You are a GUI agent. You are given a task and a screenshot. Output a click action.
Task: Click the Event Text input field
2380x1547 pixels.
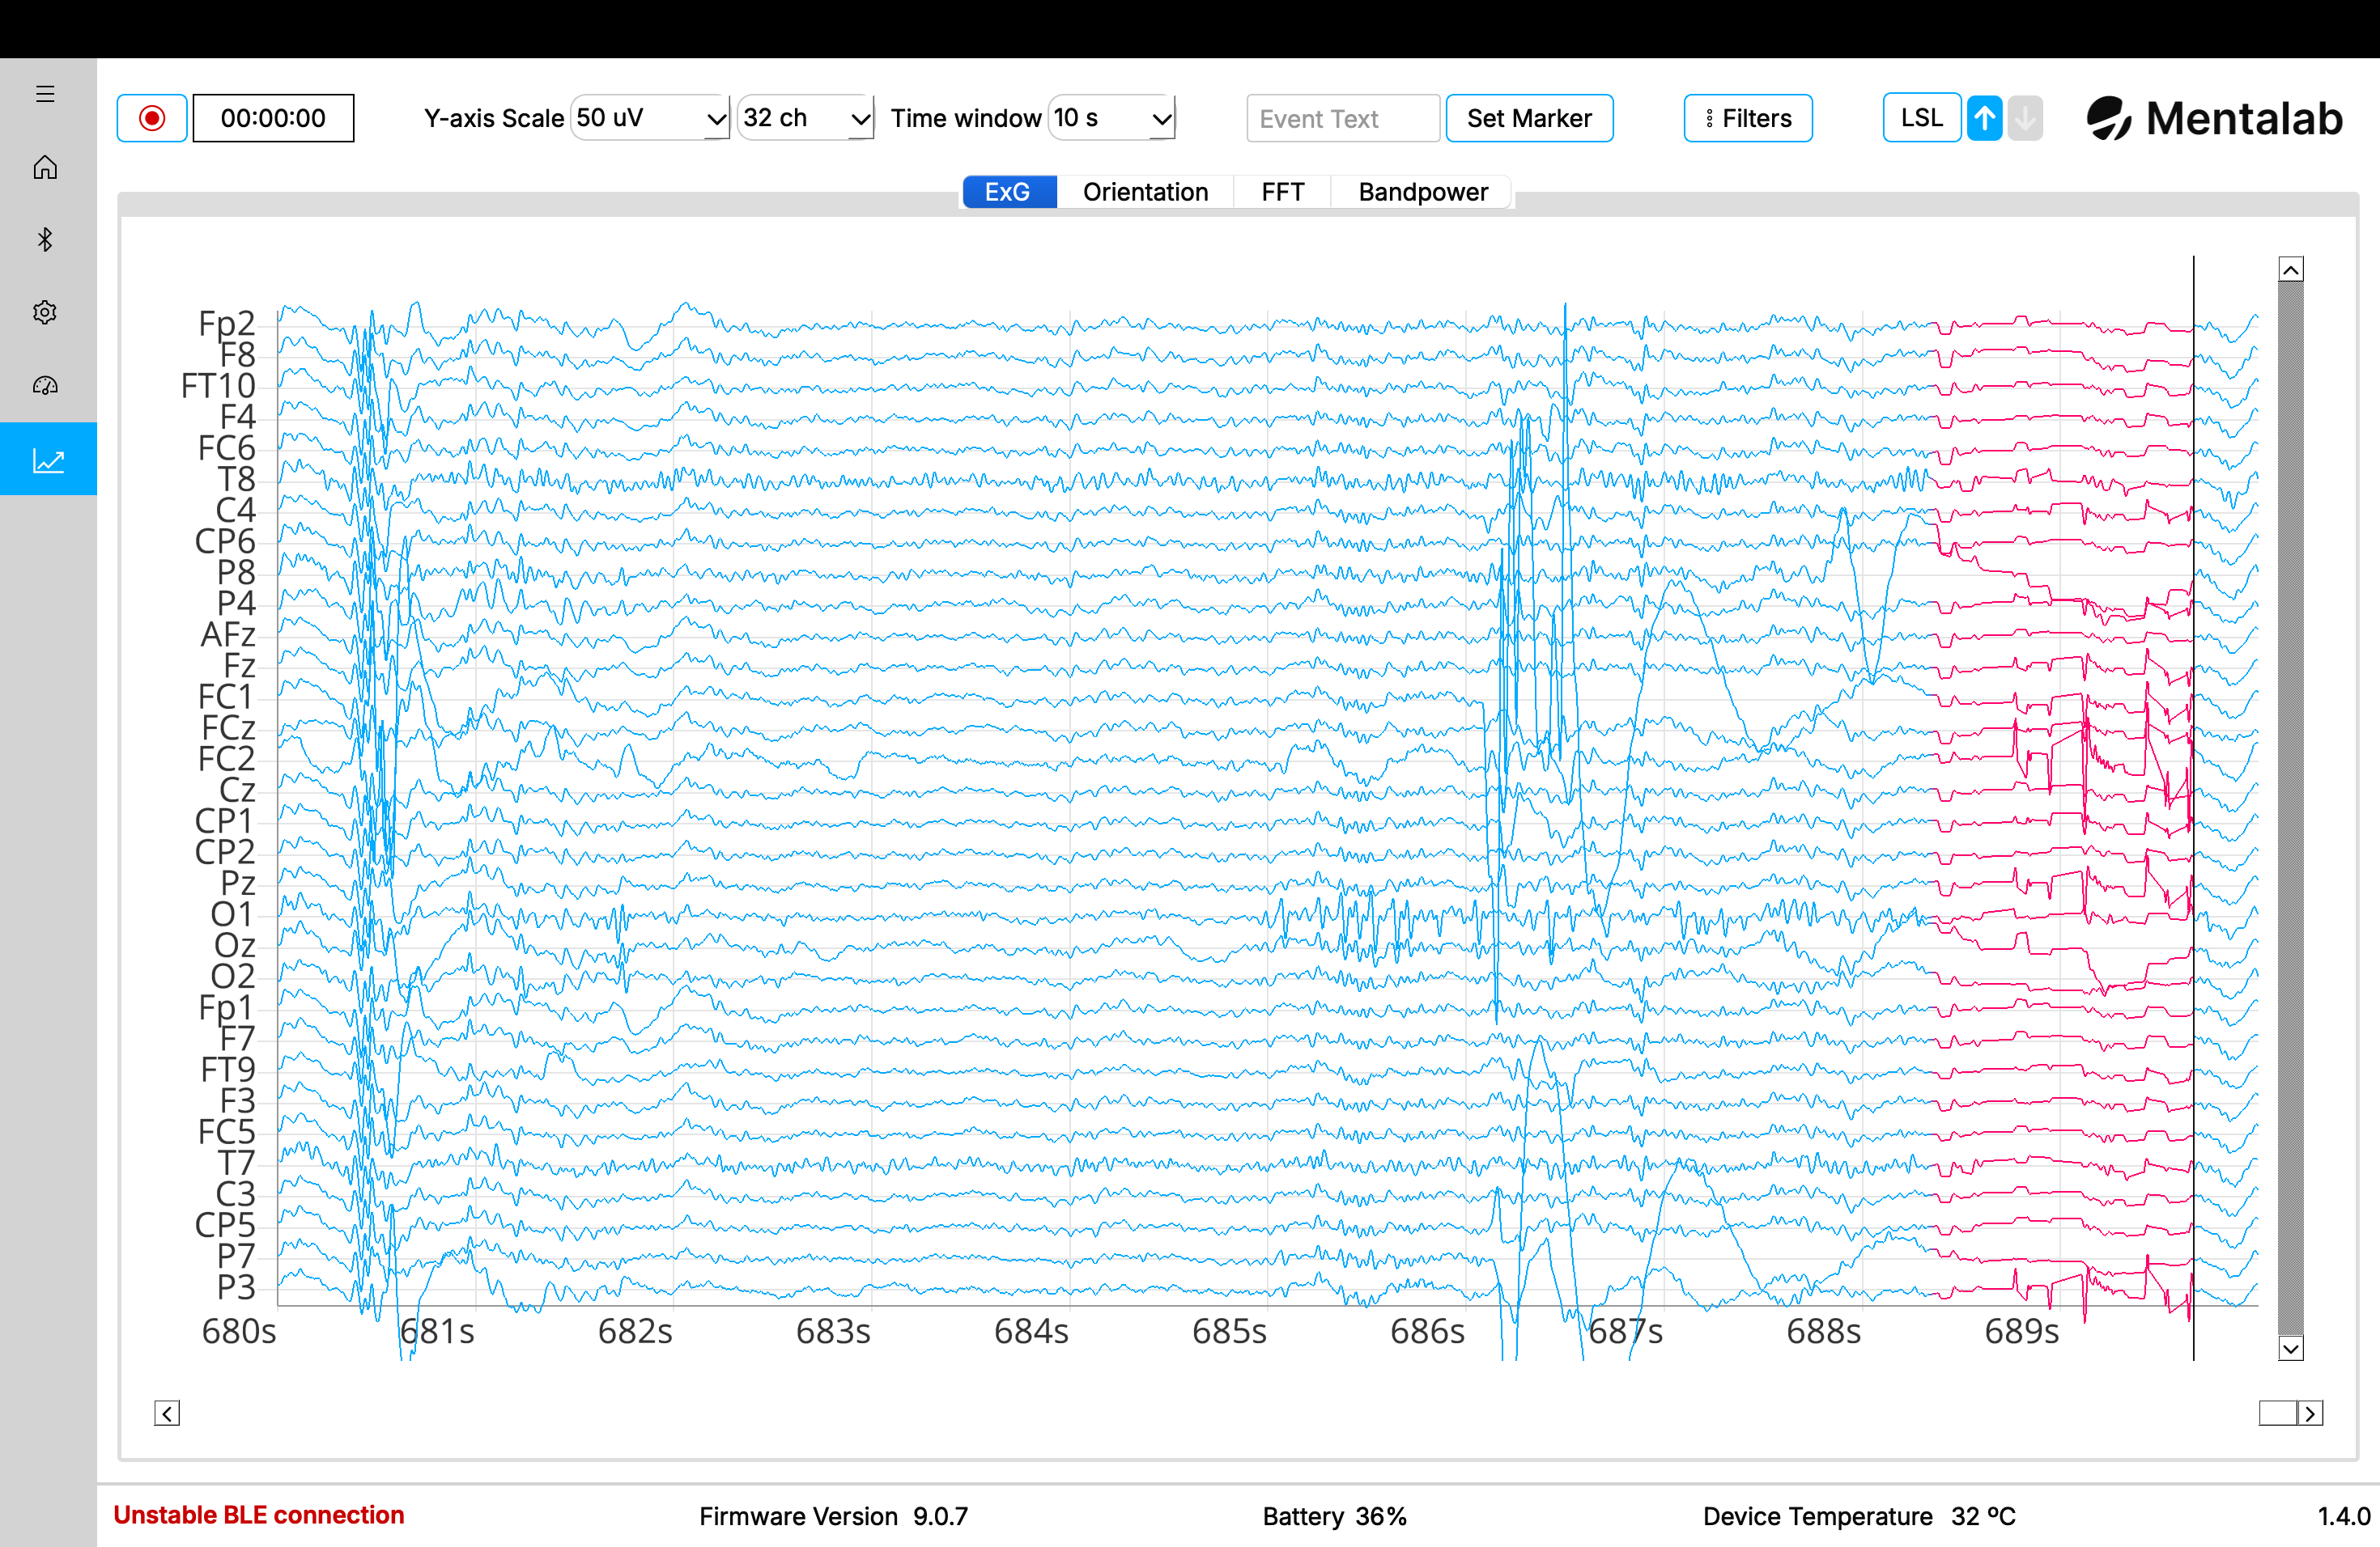pos(1342,119)
